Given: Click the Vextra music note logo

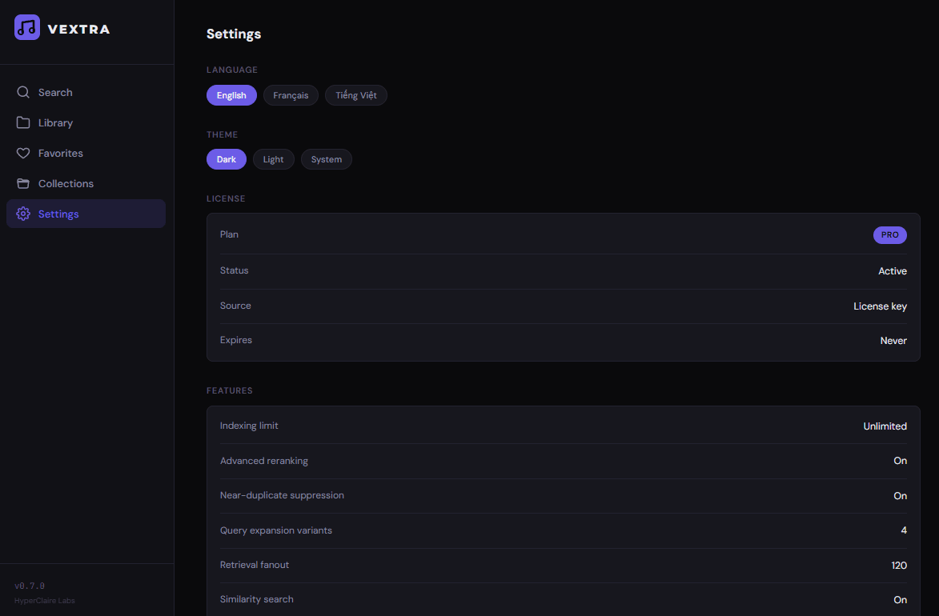Looking at the screenshot, I should 26,27.
